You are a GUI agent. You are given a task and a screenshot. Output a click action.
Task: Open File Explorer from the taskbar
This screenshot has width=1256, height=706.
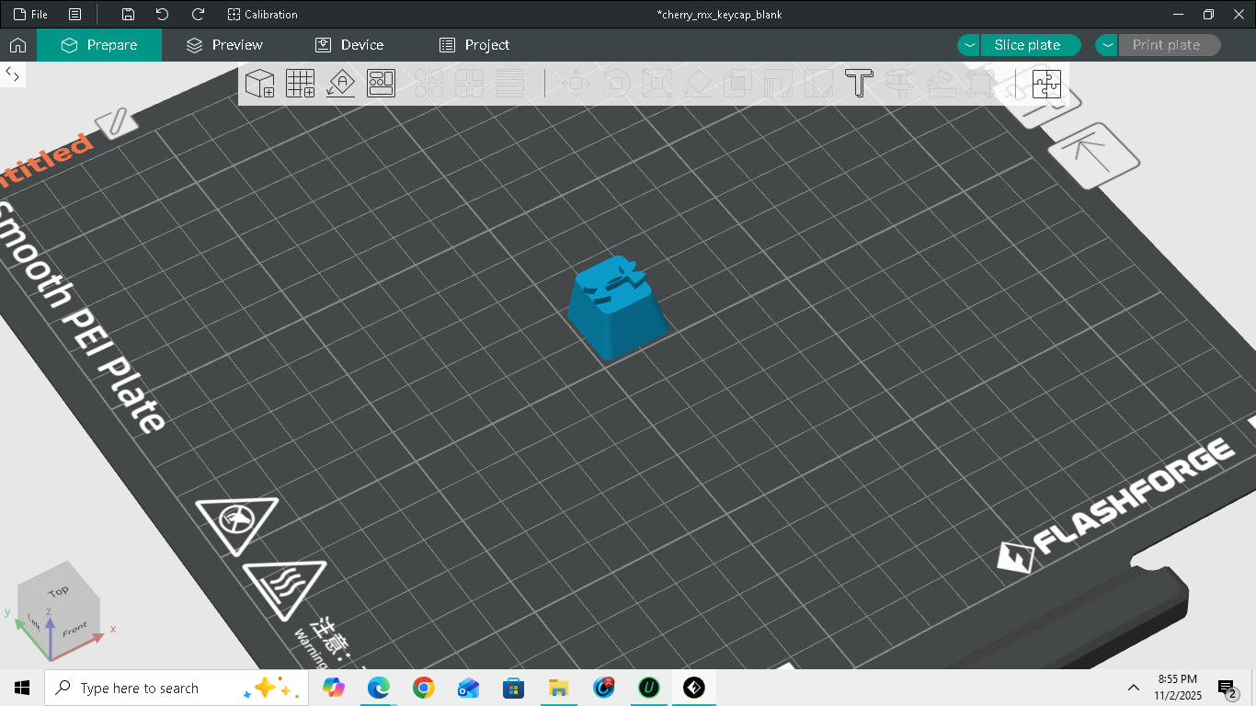(x=559, y=688)
